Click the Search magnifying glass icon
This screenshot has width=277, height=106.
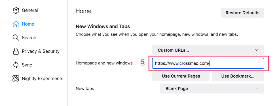tap(16, 38)
